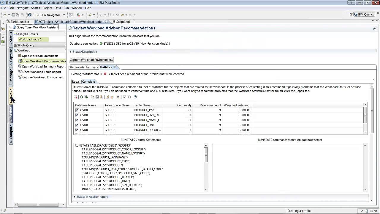Toggle checkbox for PRODUCT_NAME_L... row
This screenshot has height=214, width=380.
77,120
